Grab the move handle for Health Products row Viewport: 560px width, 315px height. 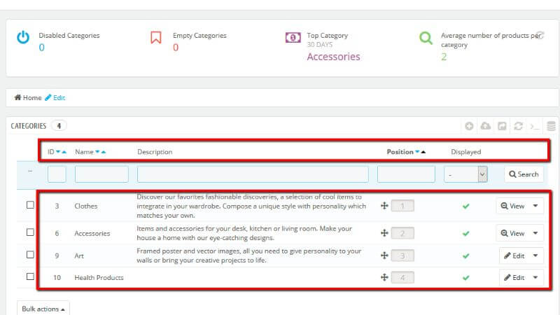coord(384,277)
